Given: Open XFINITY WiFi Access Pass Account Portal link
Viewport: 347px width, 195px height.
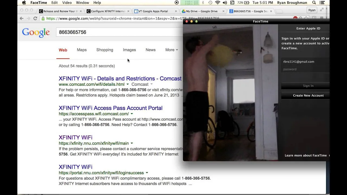Looking at the screenshot, I should (111, 108).
